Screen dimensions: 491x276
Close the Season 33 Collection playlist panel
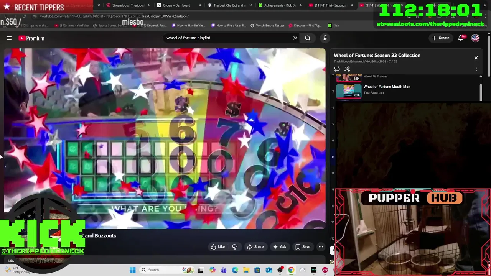476,58
